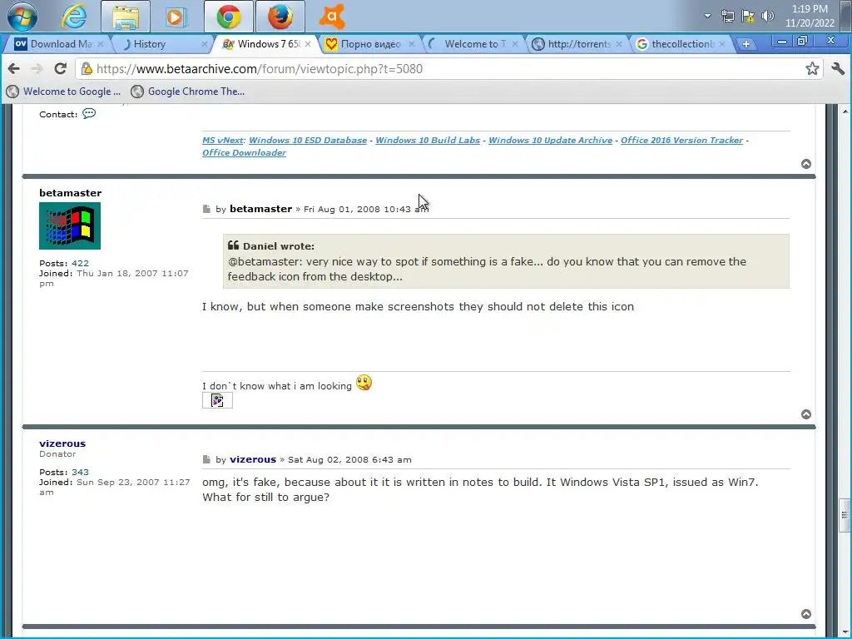852x639 pixels.
Task: Jump to top from first post arrow
Action: point(806,164)
